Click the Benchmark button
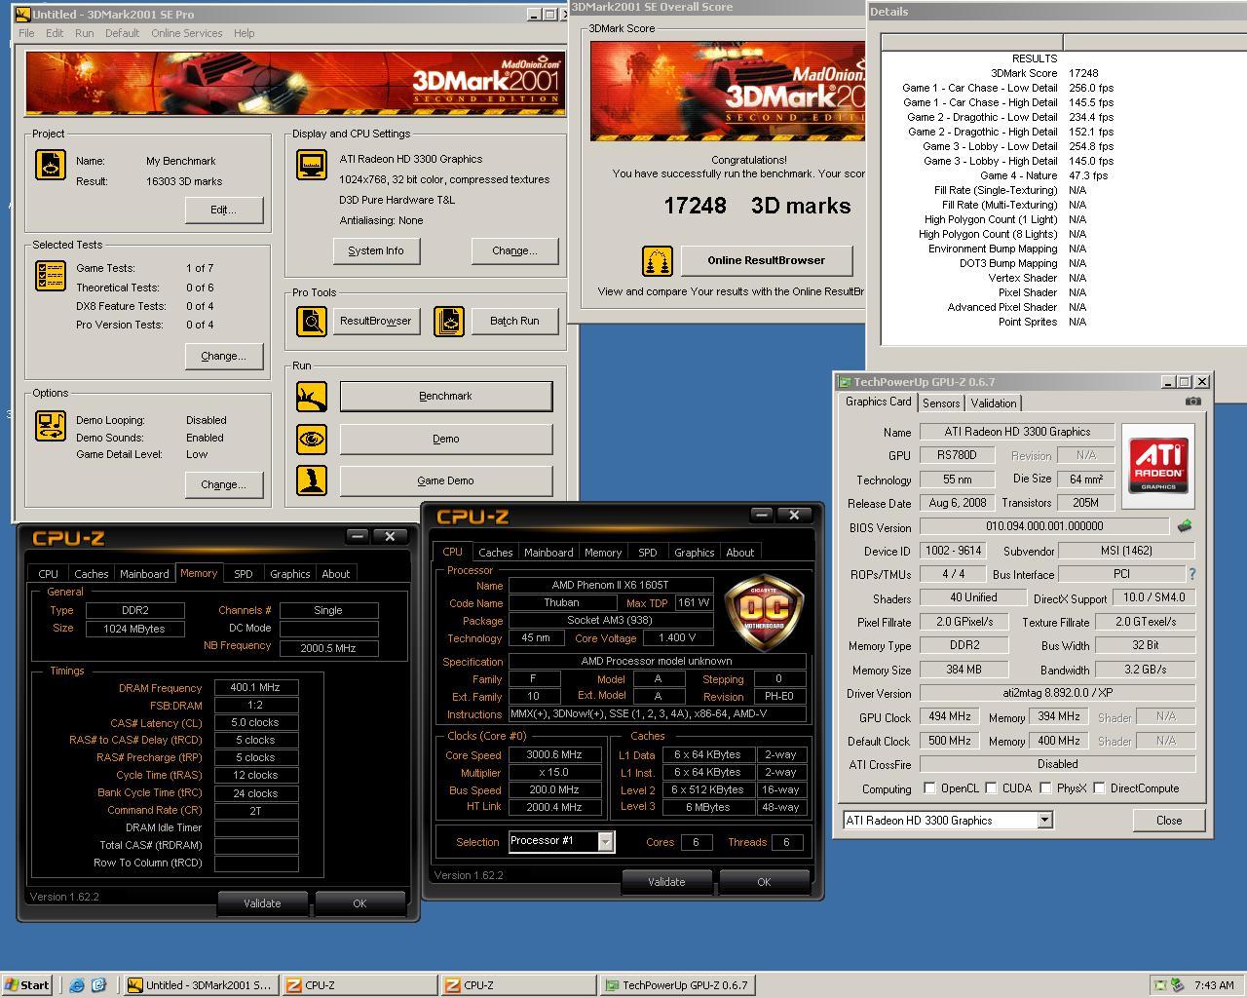This screenshot has height=998, width=1247. pyautogui.click(x=446, y=396)
